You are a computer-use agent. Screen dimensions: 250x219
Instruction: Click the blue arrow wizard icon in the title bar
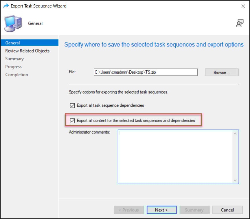[6, 6]
